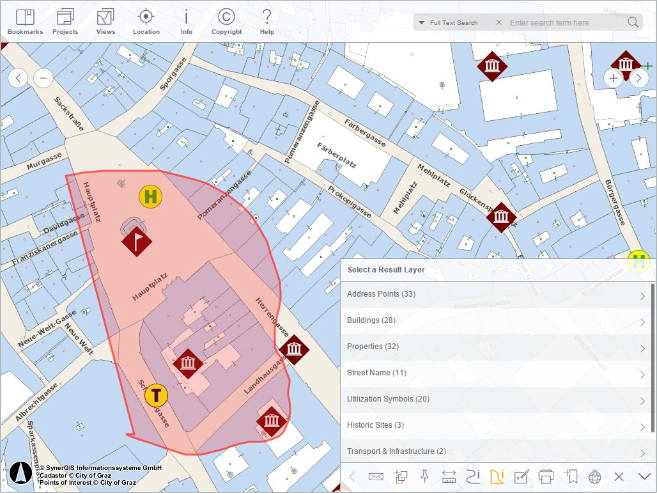
Task: Select the measure distance ruler tool
Action: tap(449, 476)
